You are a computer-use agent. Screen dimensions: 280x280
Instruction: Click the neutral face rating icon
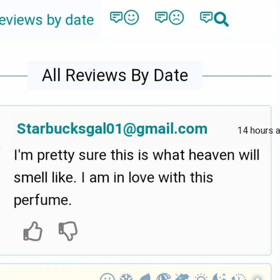click(x=107, y=277)
